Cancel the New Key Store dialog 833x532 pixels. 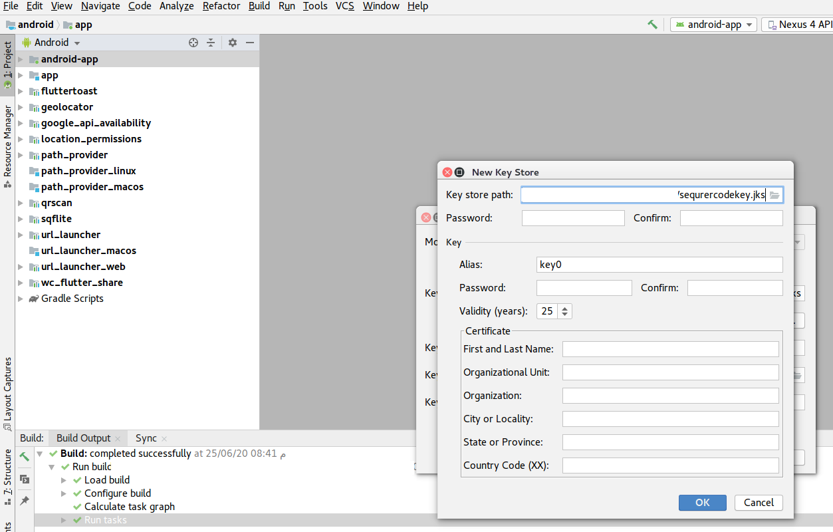click(758, 503)
